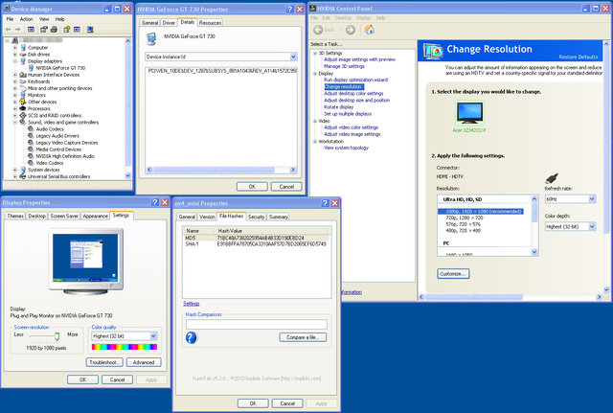Viewport: 613px width, 413px height.
Task: Click the Keyboards icon in device tree
Action: pyautogui.click(x=23, y=81)
